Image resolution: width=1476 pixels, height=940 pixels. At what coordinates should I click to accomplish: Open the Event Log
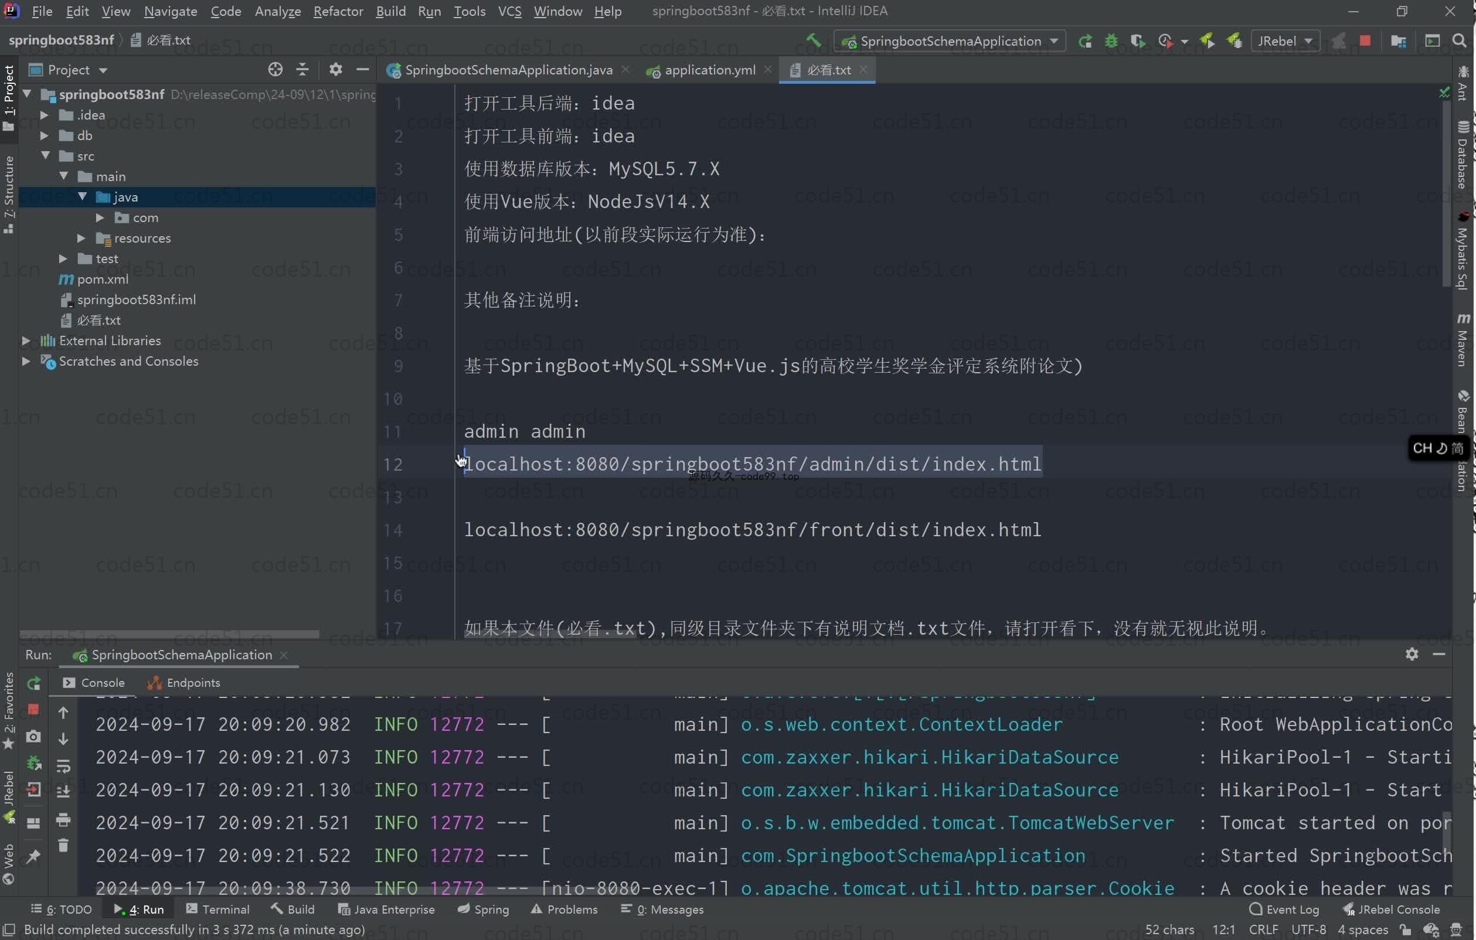(x=1284, y=910)
